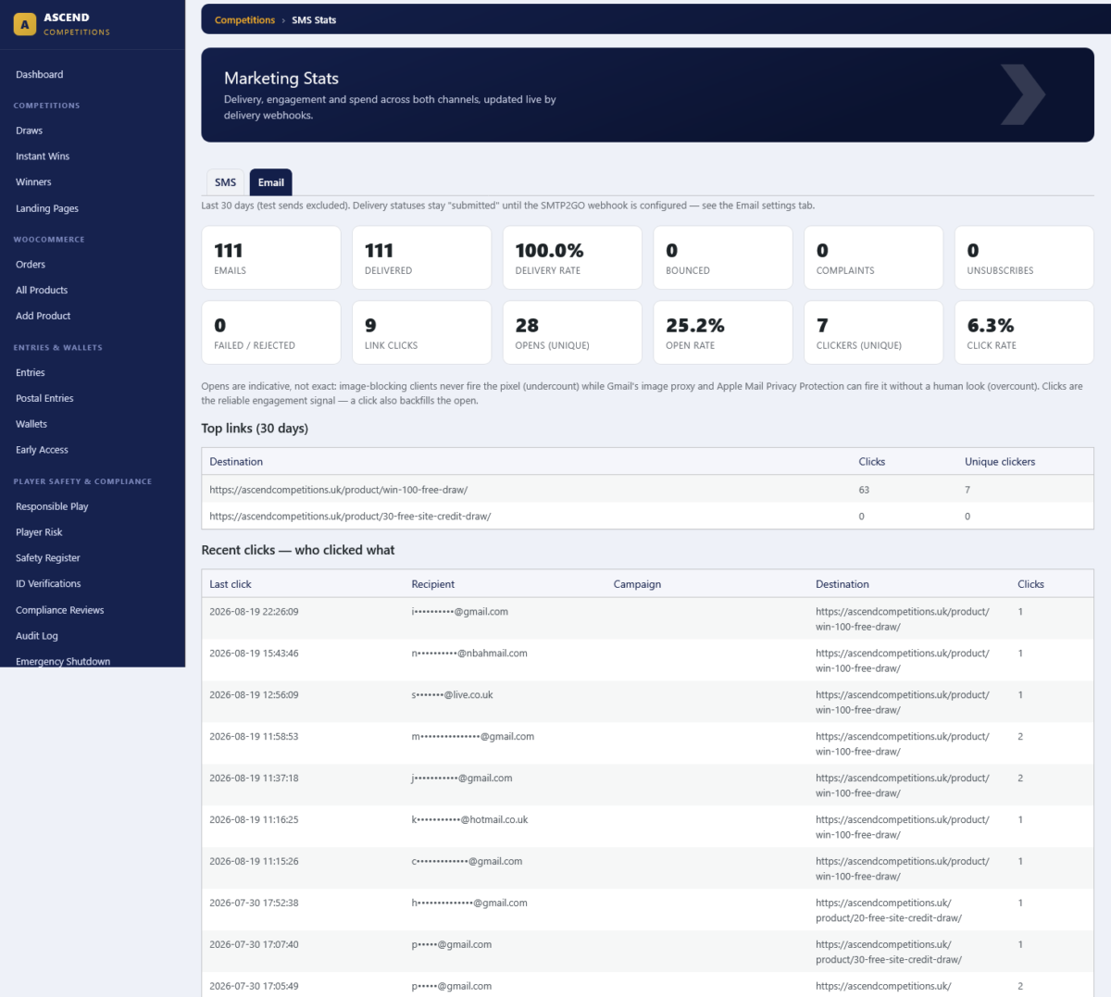
Task: Go to Instant Wins page
Action: [x=43, y=156]
